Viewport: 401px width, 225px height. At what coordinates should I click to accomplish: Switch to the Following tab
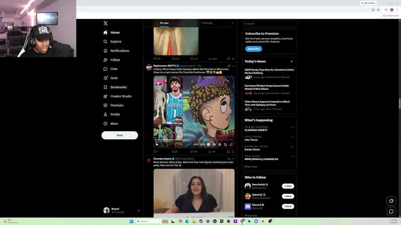point(207,23)
